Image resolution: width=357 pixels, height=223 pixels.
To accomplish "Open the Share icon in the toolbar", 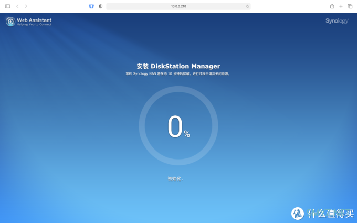I will 332,6.
